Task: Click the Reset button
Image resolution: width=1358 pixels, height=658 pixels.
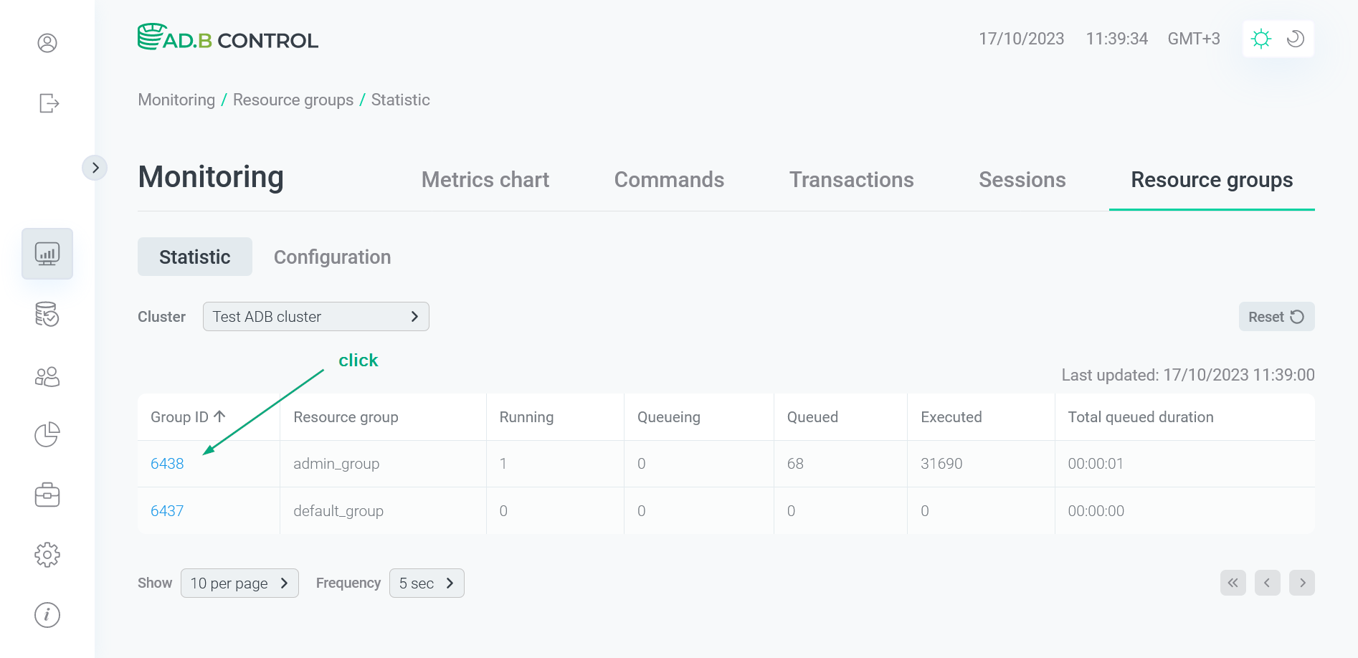Action: tap(1276, 316)
